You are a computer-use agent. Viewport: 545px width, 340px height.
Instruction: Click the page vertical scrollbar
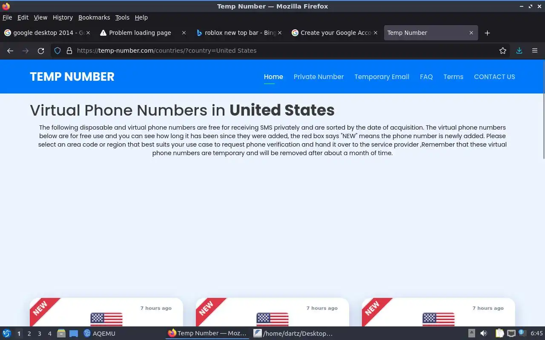(543, 110)
